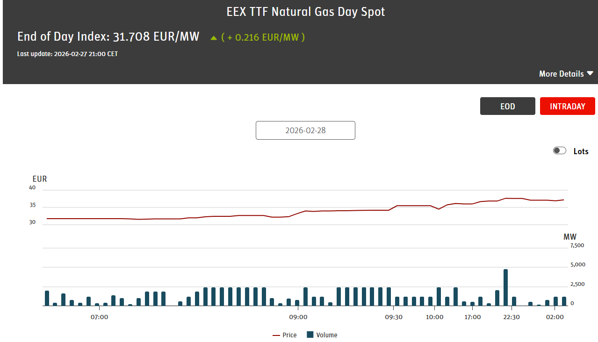Click the first volume bar on the left

[x=47, y=298]
